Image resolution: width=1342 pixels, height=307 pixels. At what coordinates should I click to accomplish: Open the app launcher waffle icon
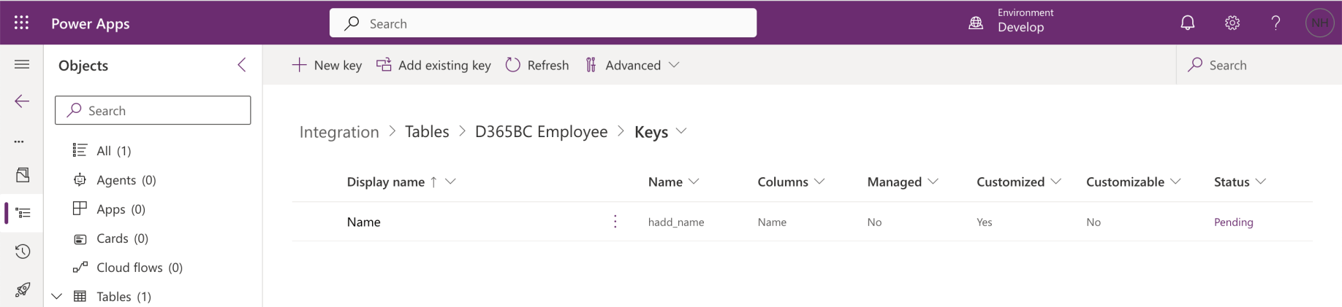[21, 23]
